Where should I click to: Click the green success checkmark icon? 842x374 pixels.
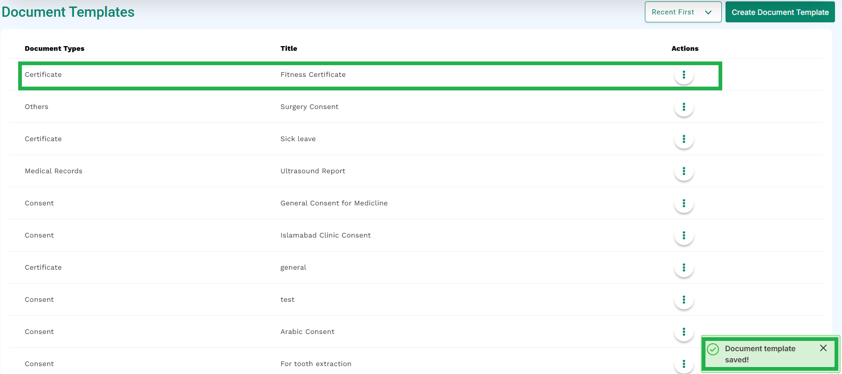[x=713, y=349]
